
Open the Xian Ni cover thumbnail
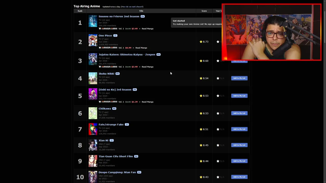(x=93, y=145)
